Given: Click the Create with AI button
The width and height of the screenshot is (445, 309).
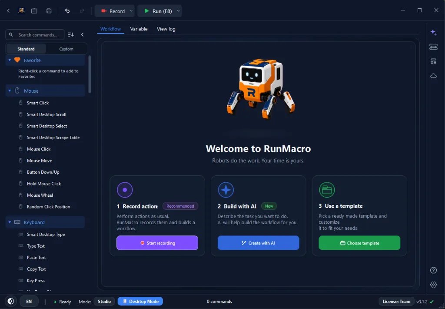Looking at the screenshot, I should pyautogui.click(x=258, y=243).
